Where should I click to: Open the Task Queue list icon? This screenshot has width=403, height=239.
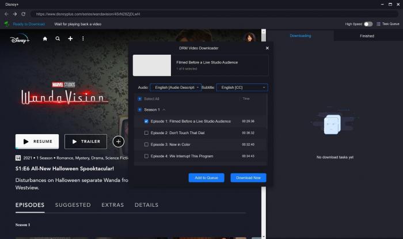coord(378,24)
